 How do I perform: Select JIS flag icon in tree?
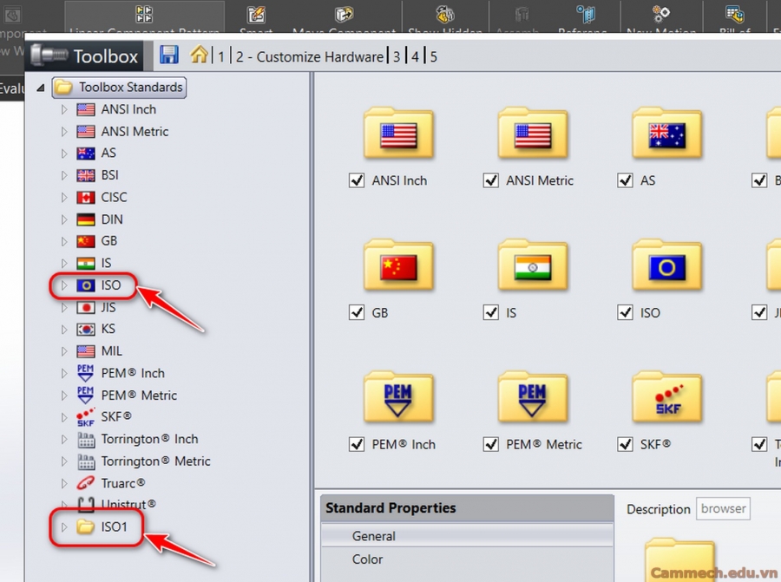coord(86,307)
